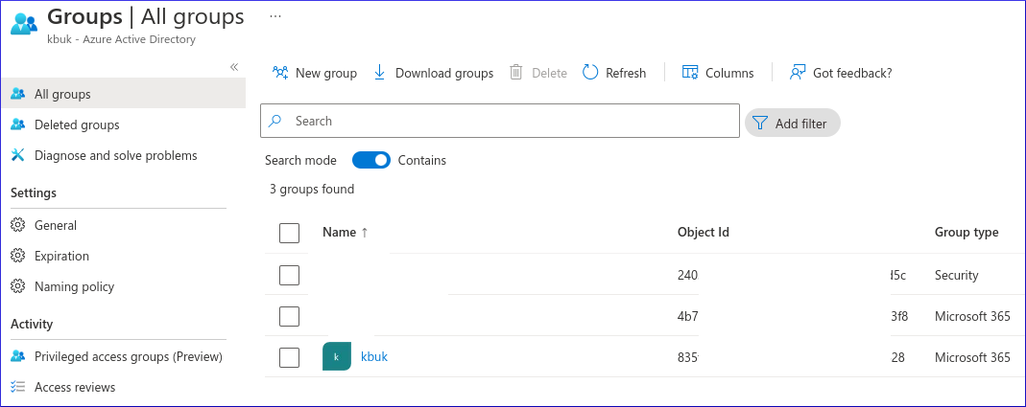Click Microsoft 365 type in kbuk row
Screen dimensions: 1026x407
point(972,357)
